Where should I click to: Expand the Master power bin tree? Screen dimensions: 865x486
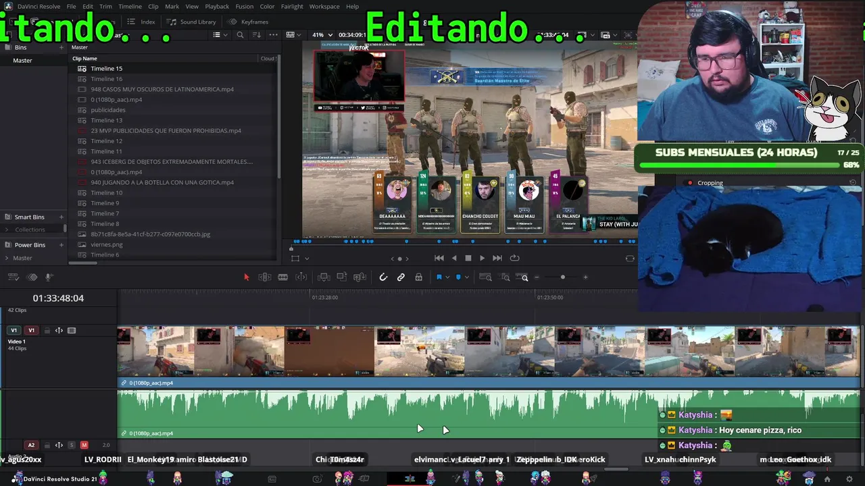pyautogui.click(x=7, y=258)
